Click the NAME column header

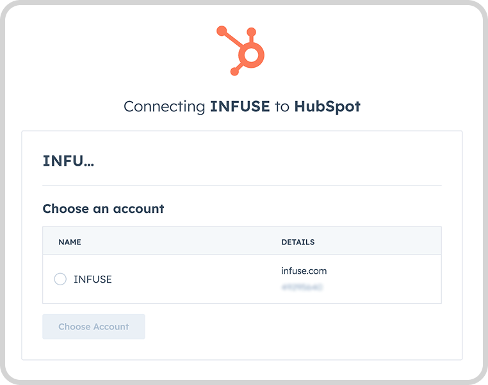70,242
